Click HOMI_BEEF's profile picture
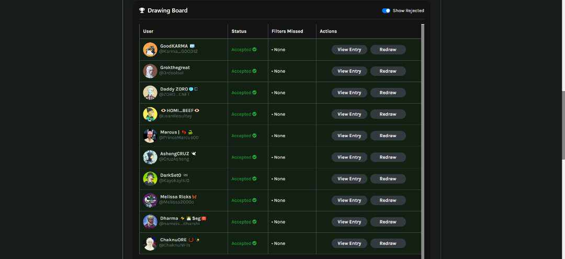 click(150, 114)
